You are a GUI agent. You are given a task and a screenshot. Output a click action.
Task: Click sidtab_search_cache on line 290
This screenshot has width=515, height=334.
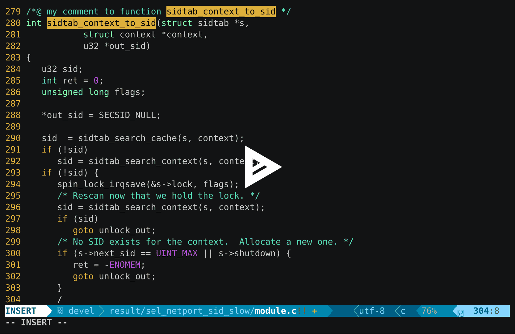click(128, 138)
